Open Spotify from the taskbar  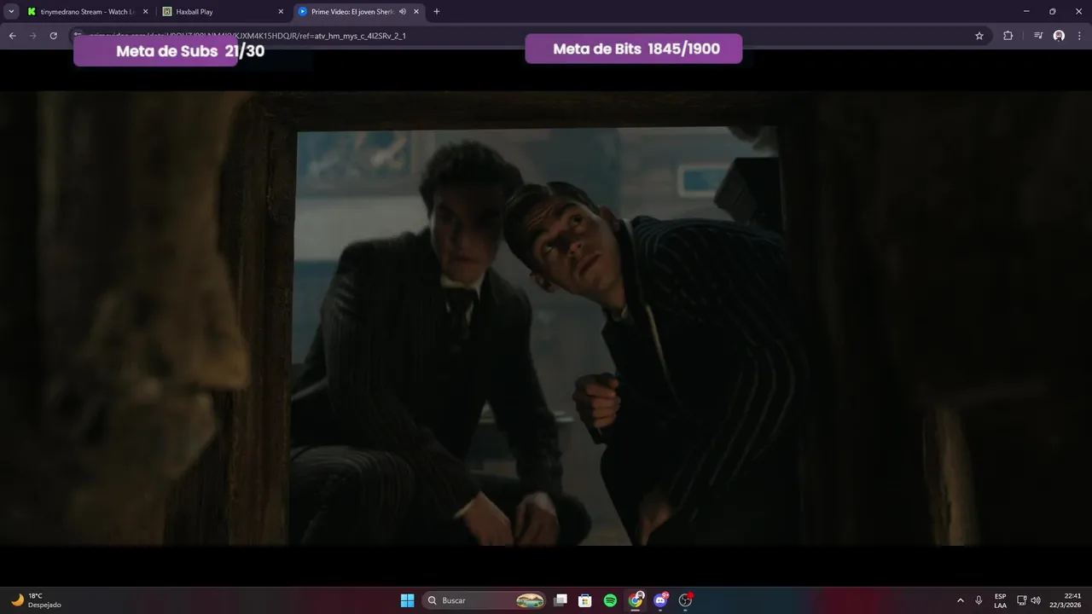[x=610, y=600]
